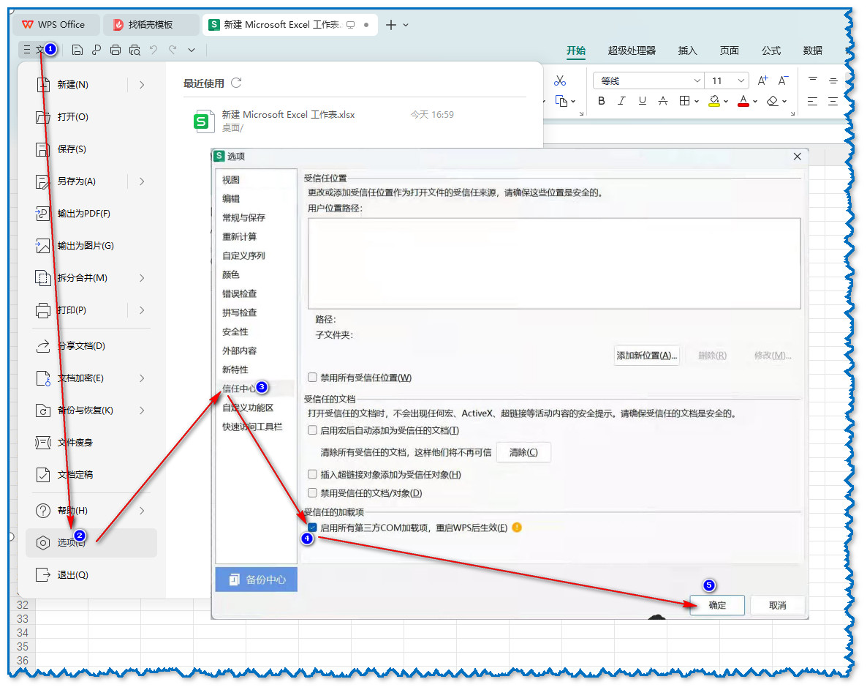Click the 确定 button
Screen dimensions: 867x690
pyautogui.click(x=717, y=605)
